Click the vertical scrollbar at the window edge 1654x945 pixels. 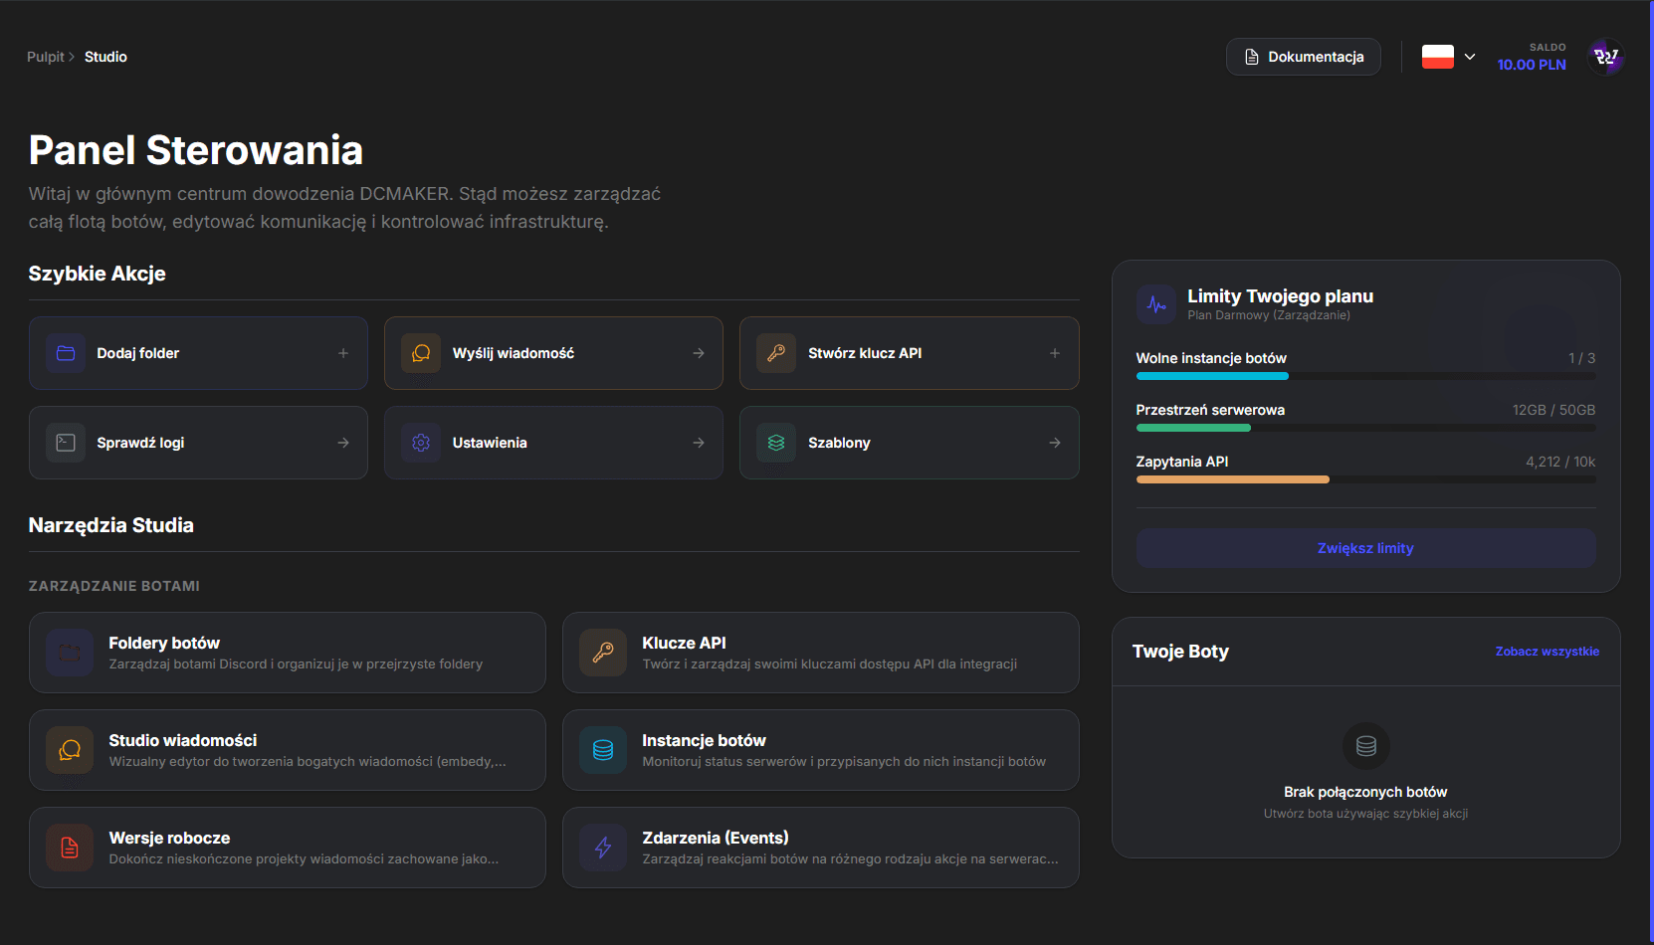coord(1651,472)
